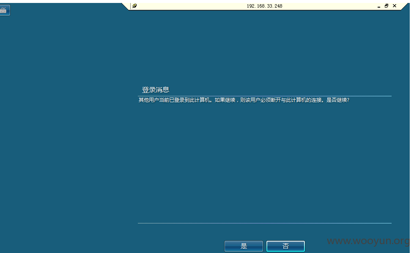This screenshot has width=414, height=253.
Task: Toggle the pin icon on the connection bar
Action: tap(134, 6)
